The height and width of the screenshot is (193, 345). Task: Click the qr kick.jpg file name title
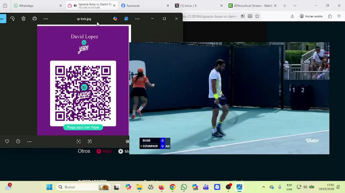84,19
